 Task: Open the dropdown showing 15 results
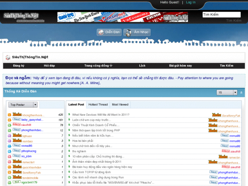[227, 92]
